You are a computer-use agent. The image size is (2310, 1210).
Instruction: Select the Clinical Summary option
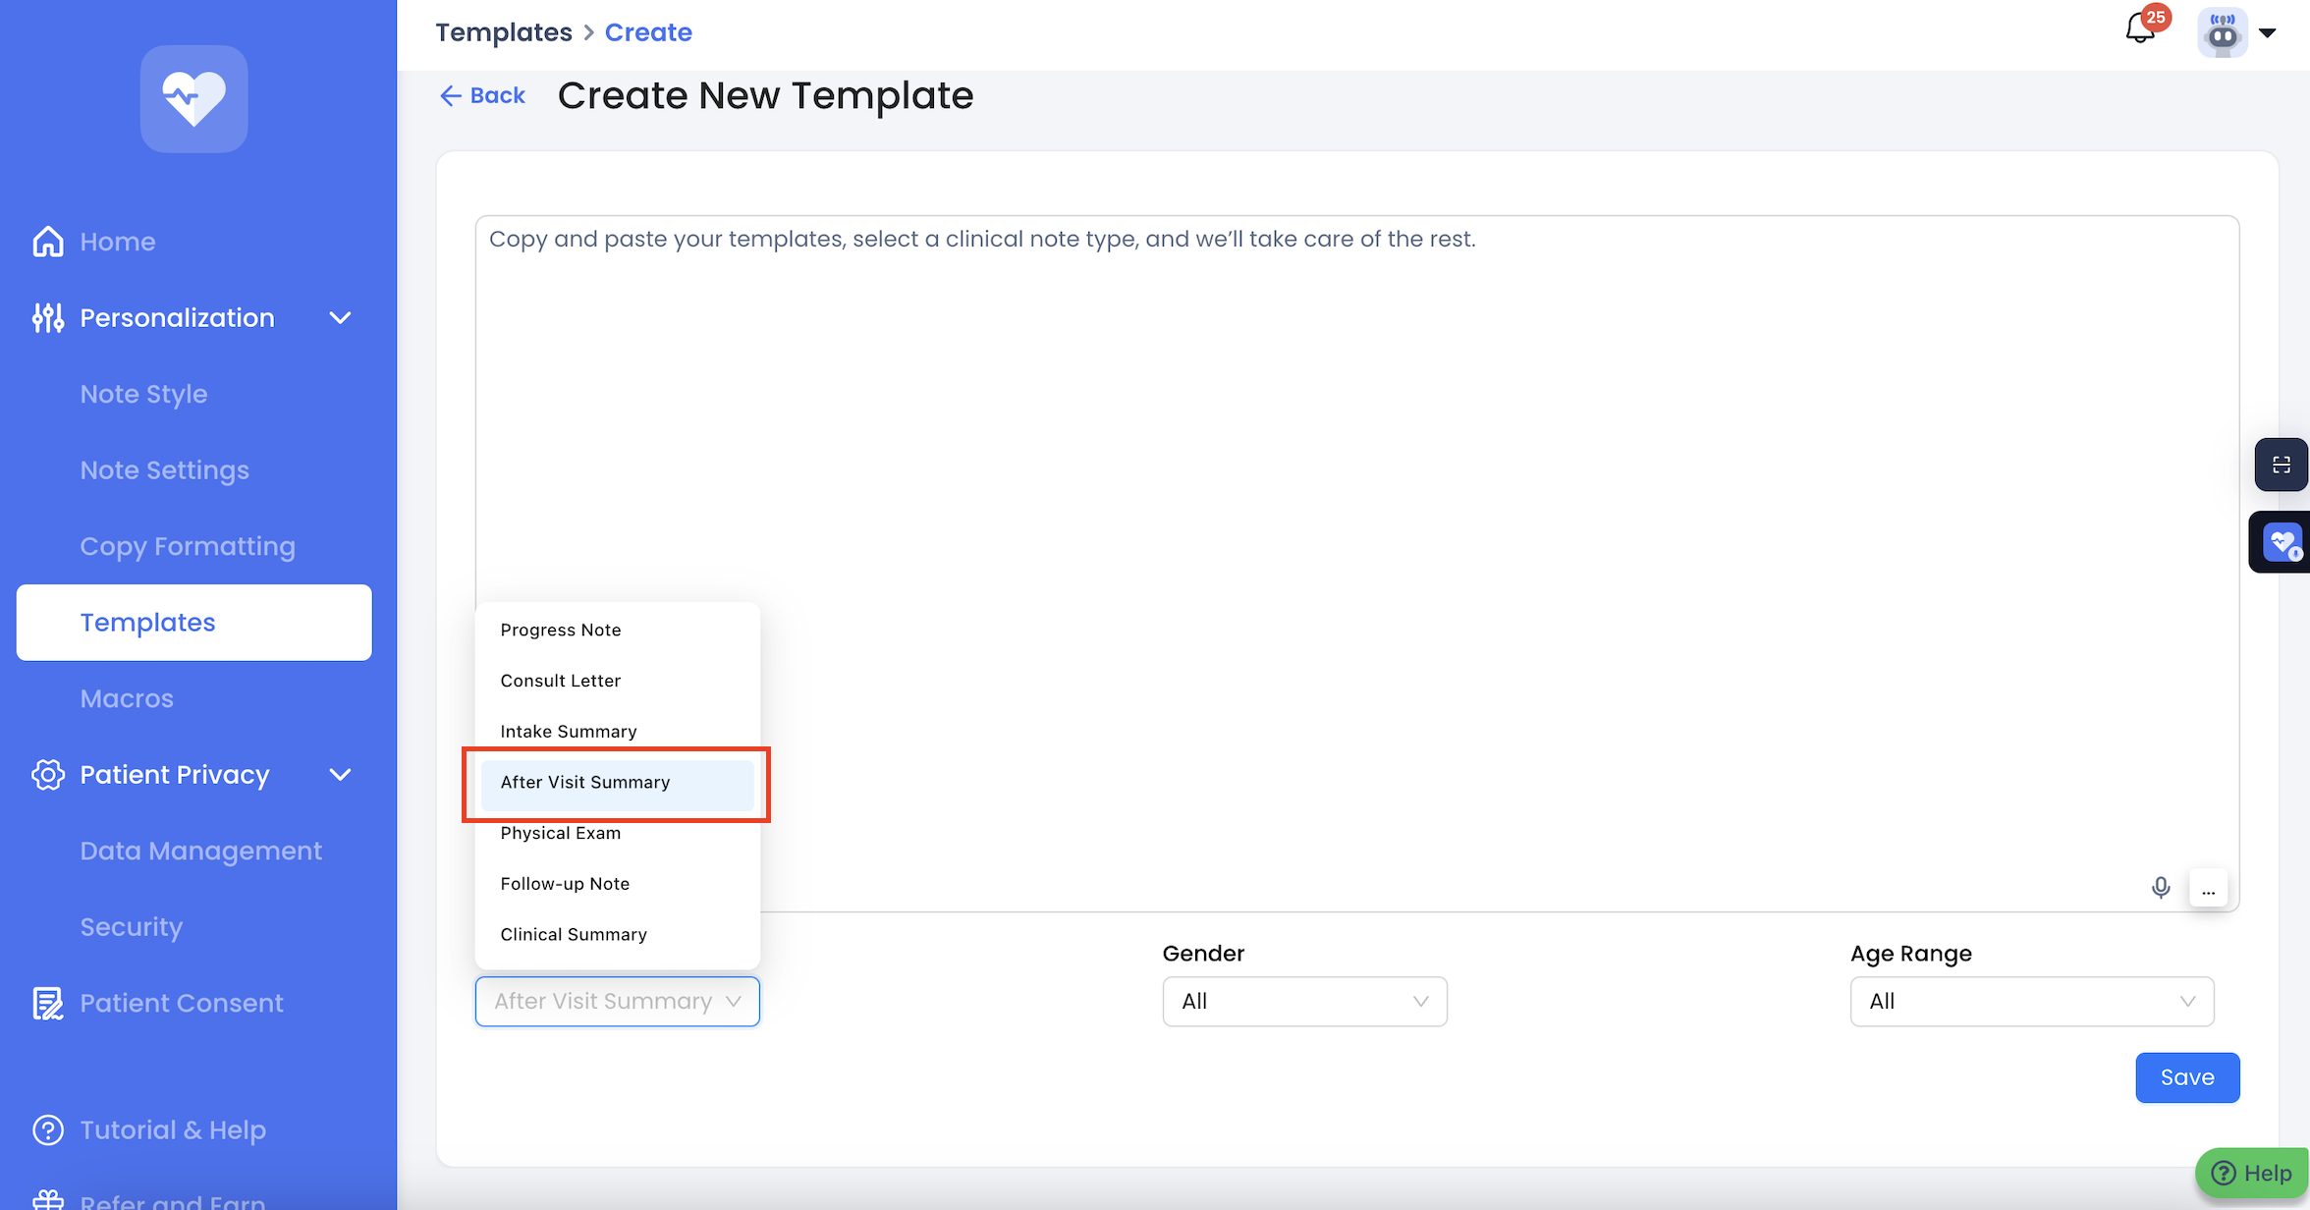(x=574, y=935)
